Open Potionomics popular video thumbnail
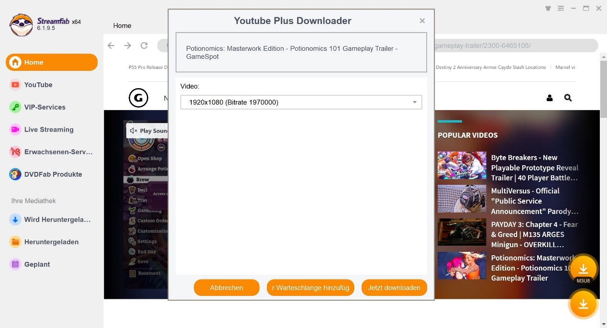The image size is (607, 328). tap(462, 266)
